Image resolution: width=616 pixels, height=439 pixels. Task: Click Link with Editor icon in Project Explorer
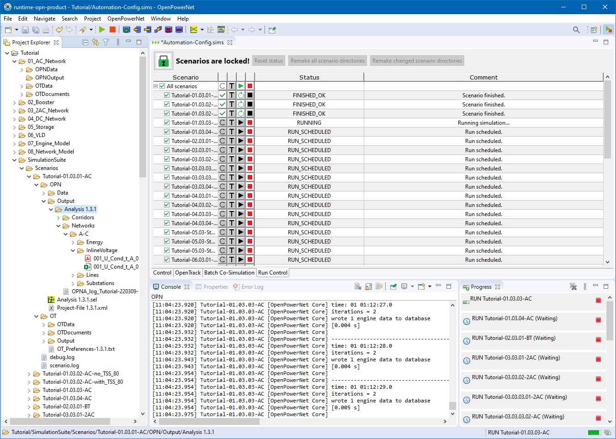(95, 42)
